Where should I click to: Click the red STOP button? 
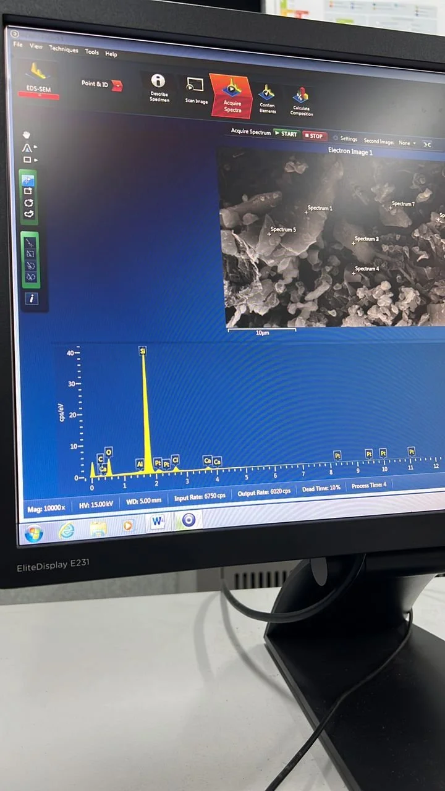point(314,135)
